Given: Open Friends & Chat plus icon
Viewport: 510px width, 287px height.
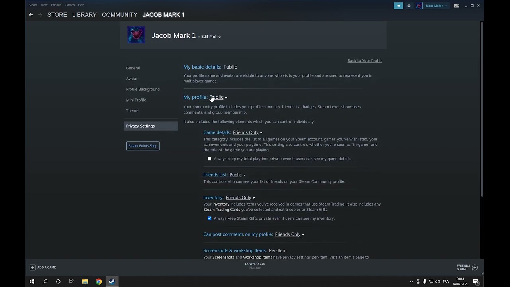Looking at the screenshot, I should [x=475, y=267].
